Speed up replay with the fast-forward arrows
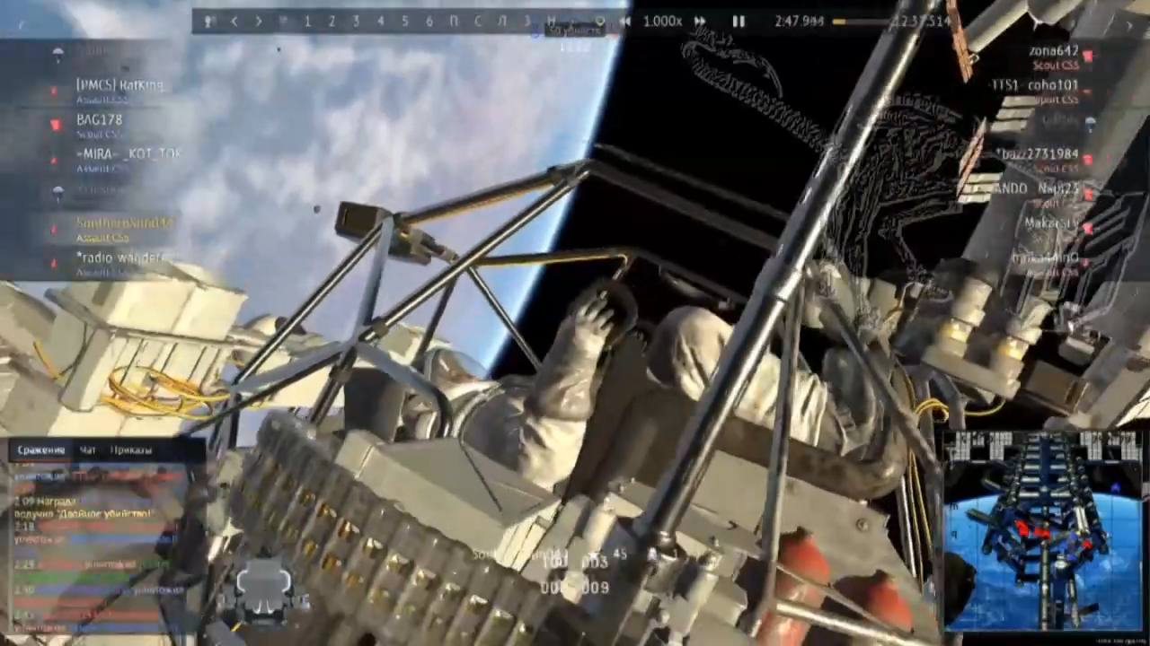 point(700,22)
